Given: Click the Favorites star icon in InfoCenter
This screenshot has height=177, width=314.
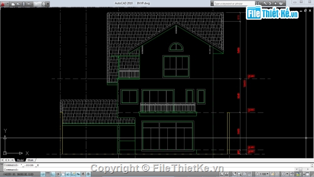Looking at the screenshot, I should click(x=276, y=3).
